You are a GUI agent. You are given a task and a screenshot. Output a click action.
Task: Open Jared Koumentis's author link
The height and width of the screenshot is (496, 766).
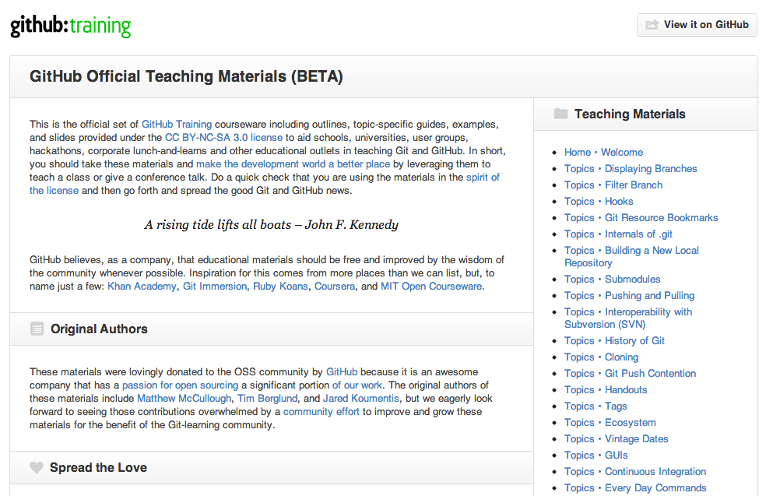[x=361, y=398]
